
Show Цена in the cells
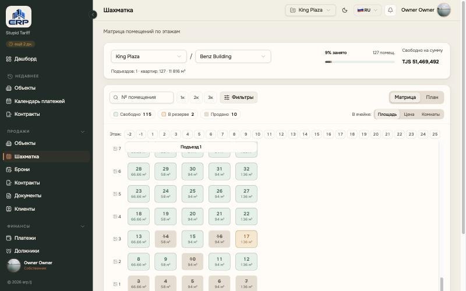tap(409, 114)
